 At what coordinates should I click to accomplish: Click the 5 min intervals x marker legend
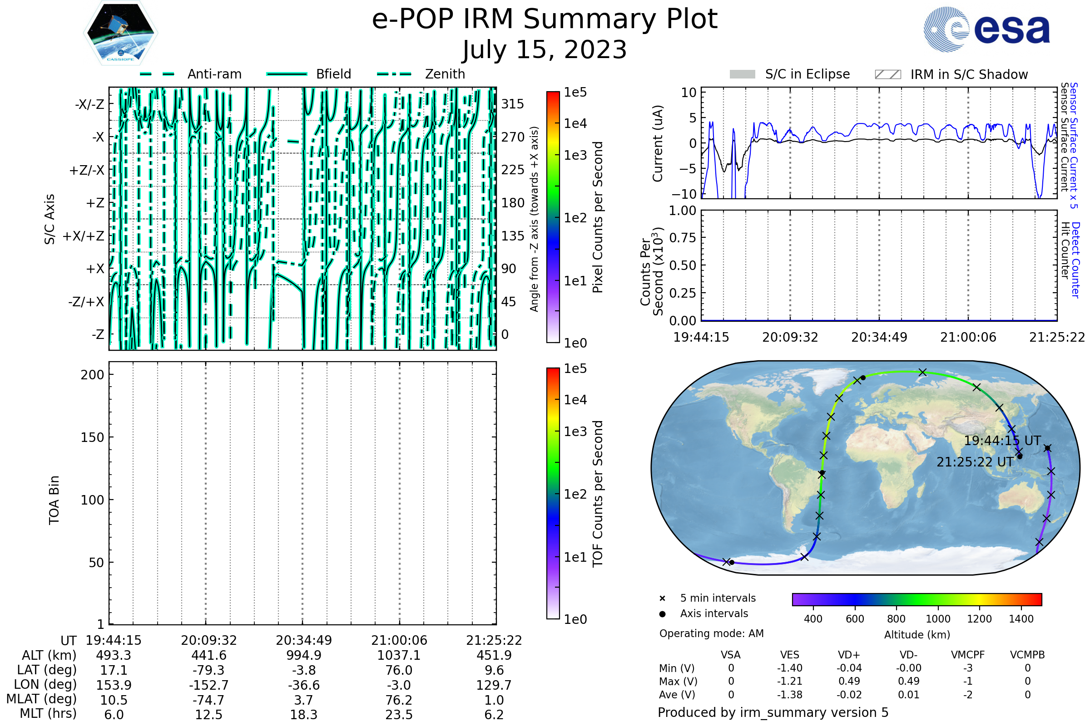662,598
